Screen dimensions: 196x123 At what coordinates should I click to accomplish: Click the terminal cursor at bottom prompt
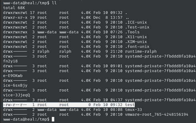[x=53, y=119]
